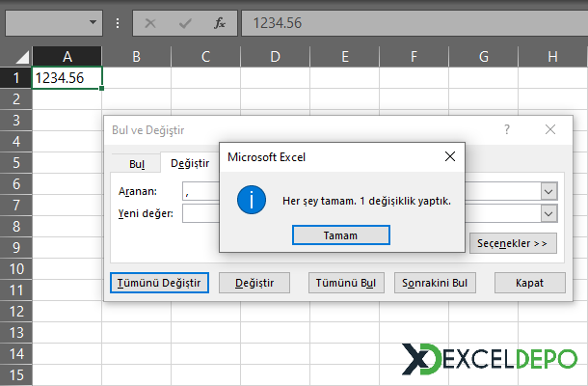
Task: Click into the Aranan input field
Action: (200, 191)
